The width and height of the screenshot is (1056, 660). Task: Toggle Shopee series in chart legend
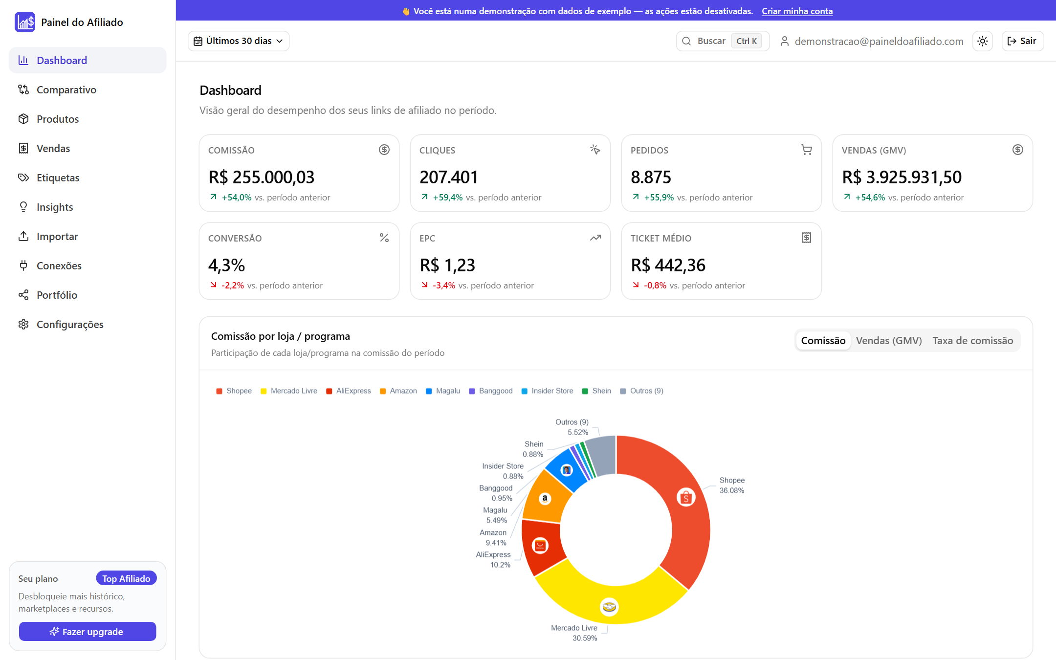[x=234, y=391]
